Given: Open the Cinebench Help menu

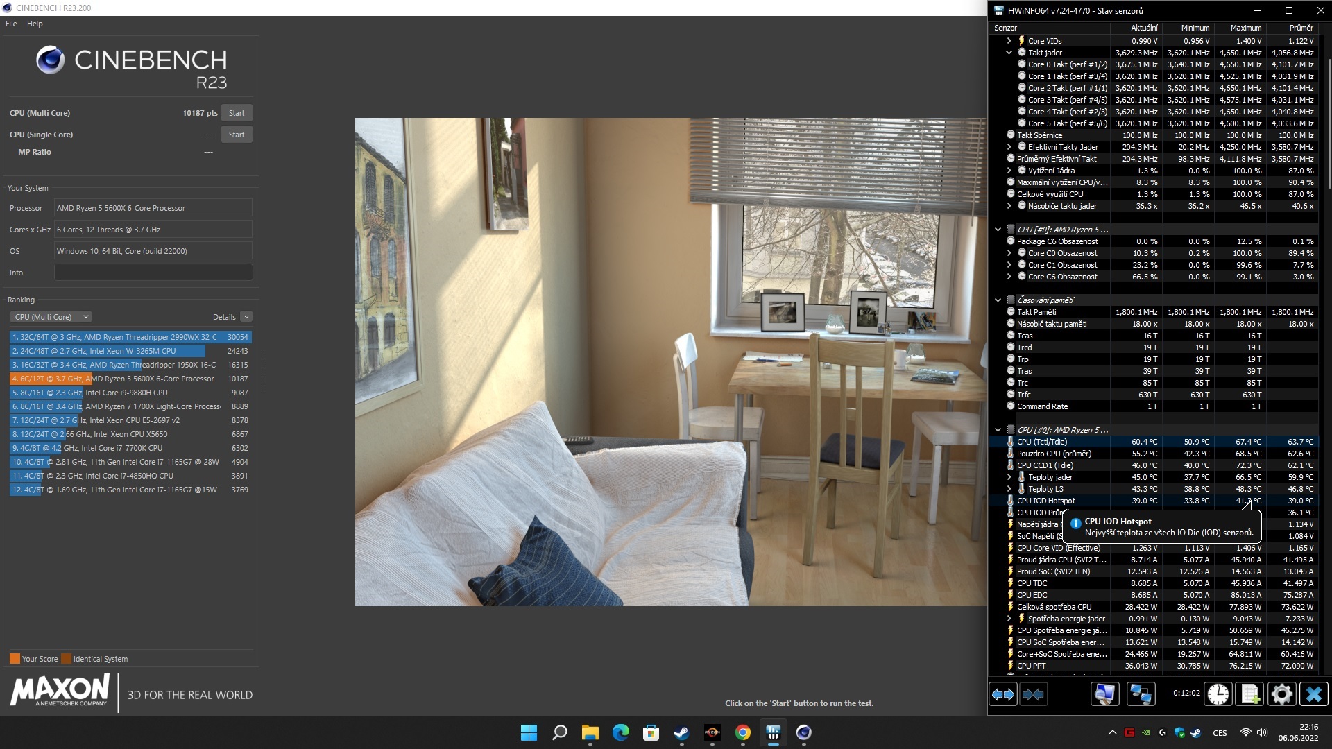Looking at the screenshot, I should 35,24.
